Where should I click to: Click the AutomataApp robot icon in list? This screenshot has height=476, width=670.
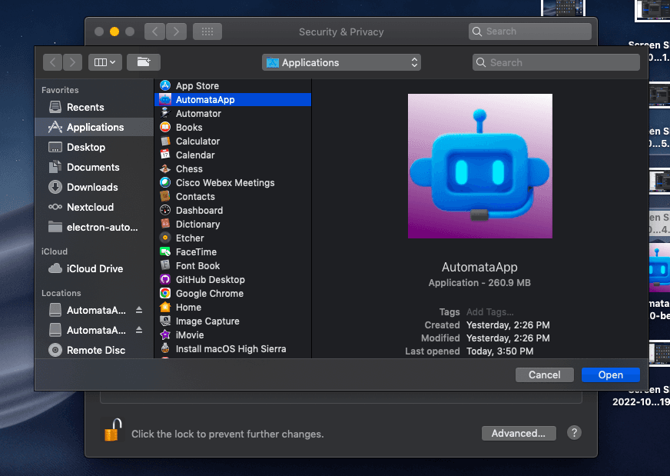click(x=165, y=100)
